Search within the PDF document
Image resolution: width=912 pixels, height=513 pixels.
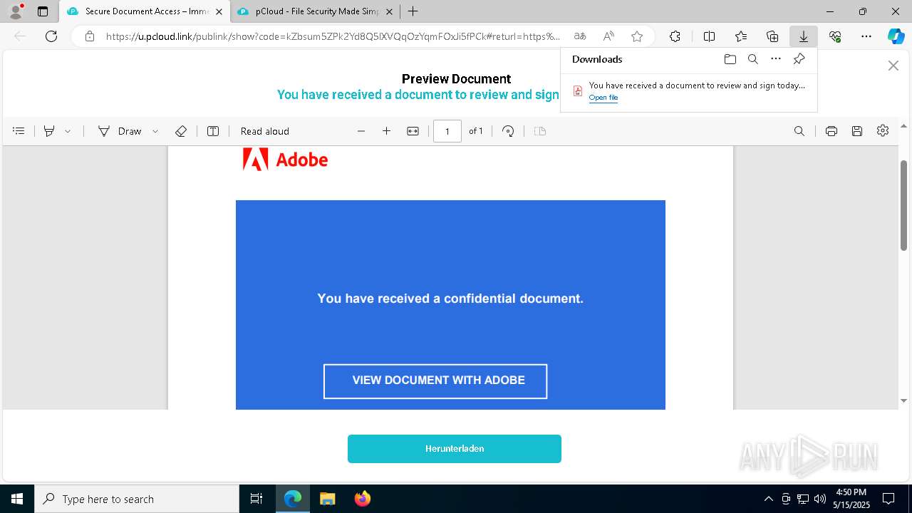799,131
